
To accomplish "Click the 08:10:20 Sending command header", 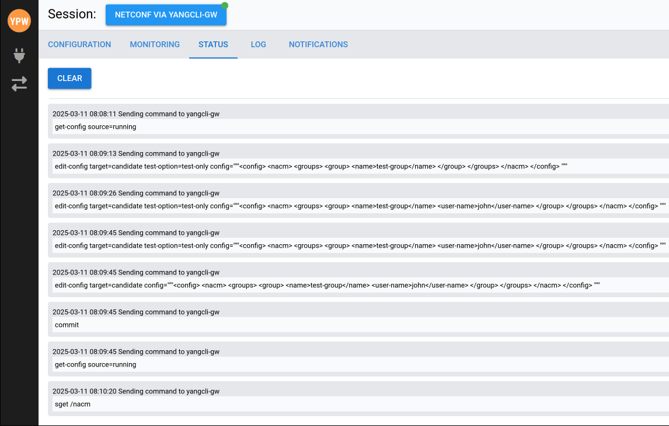I will point(135,391).
